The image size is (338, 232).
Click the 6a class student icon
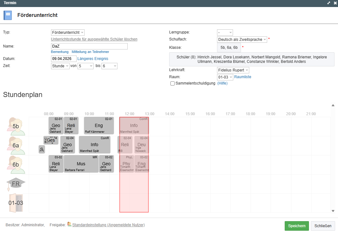click(x=16, y=146)
